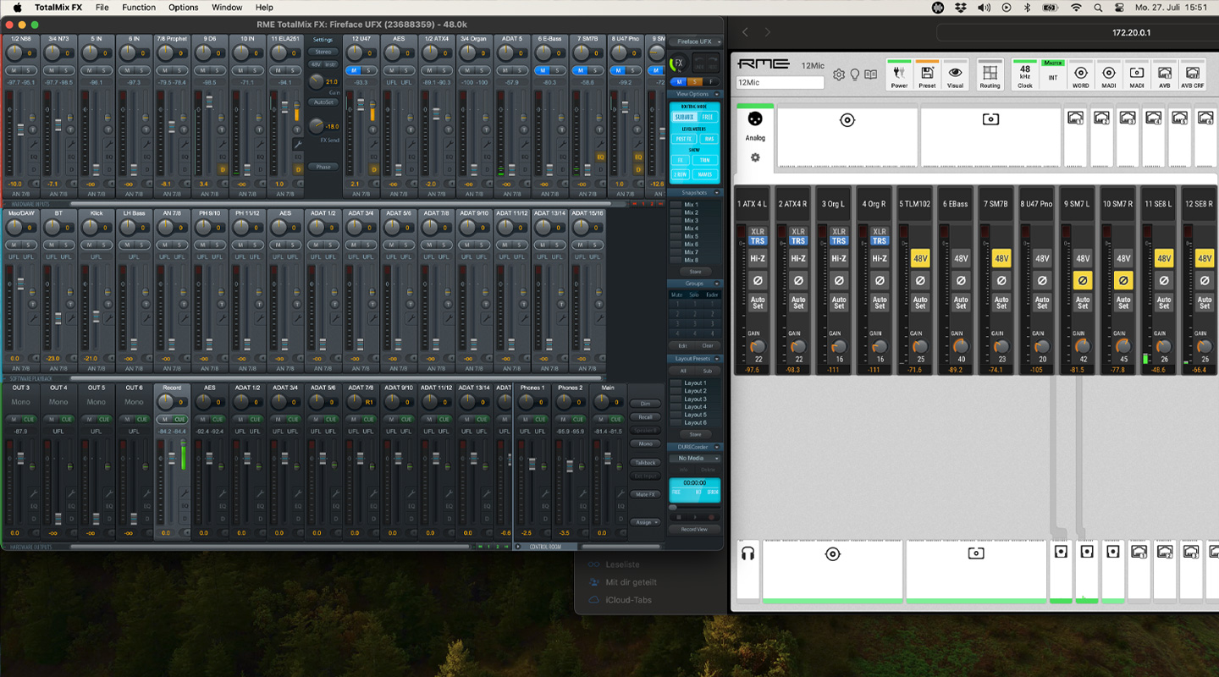This screenshot has width=1219, height=677.
Task: Click the lightbulb icon in 12Mic header
Action: point(855,74)
